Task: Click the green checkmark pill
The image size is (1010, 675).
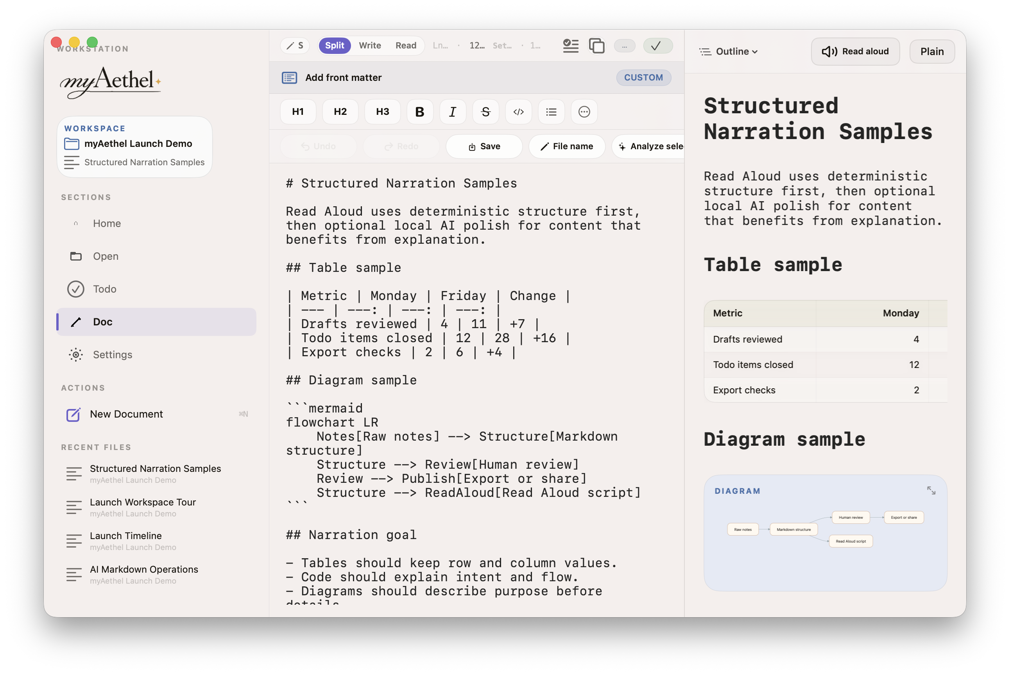Action: click(x=658, y=46)
